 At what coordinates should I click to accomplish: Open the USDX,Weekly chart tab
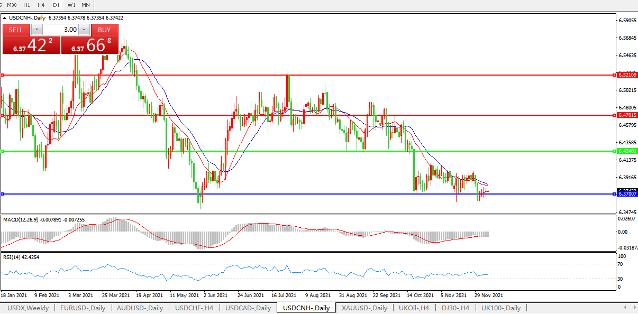[x=29, y=308]
